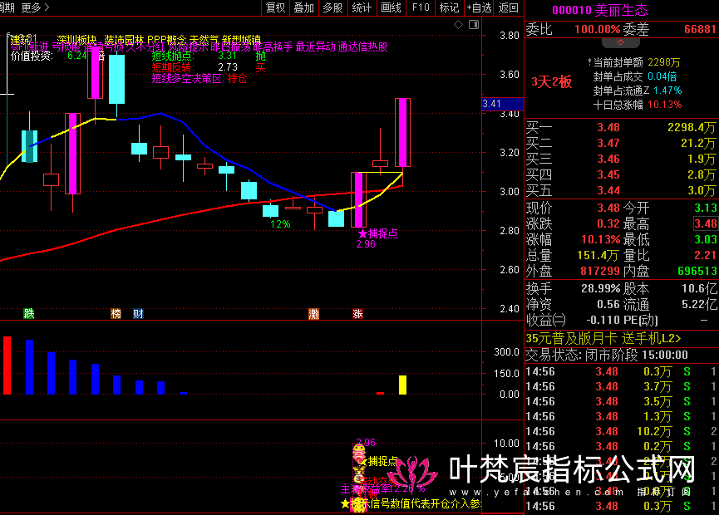This screenshot has width=719, height=515.
Task: Click the boxed 最高 value 3.48
Action: (x=705, y=223)
